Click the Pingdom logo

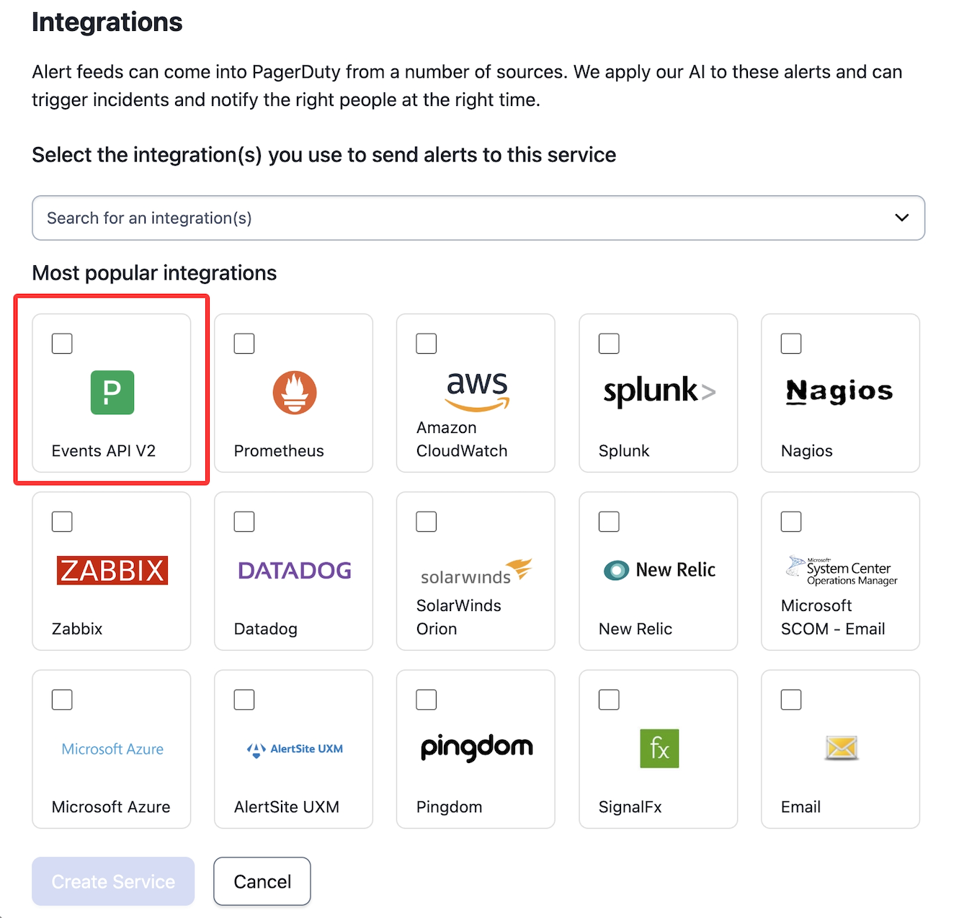[477, 749]
